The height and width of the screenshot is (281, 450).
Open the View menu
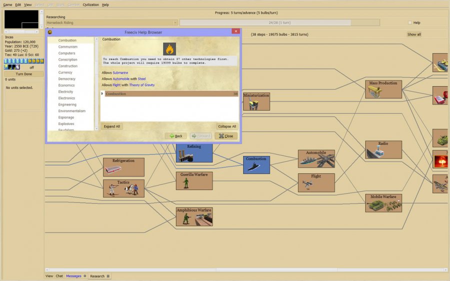tap(28, 4)
